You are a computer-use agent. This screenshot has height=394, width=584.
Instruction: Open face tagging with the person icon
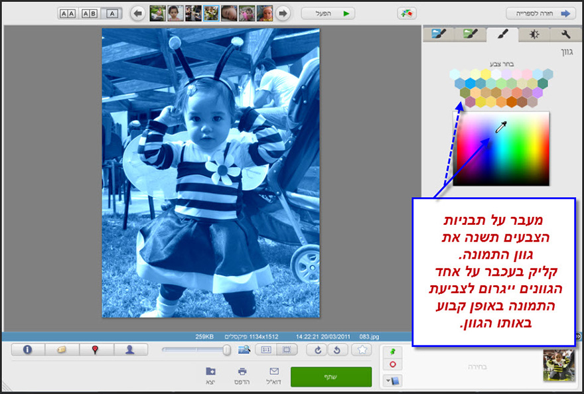(131, 350)
